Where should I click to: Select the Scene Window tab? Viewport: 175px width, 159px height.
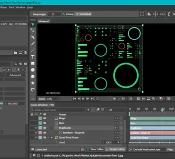click(42, 105)
